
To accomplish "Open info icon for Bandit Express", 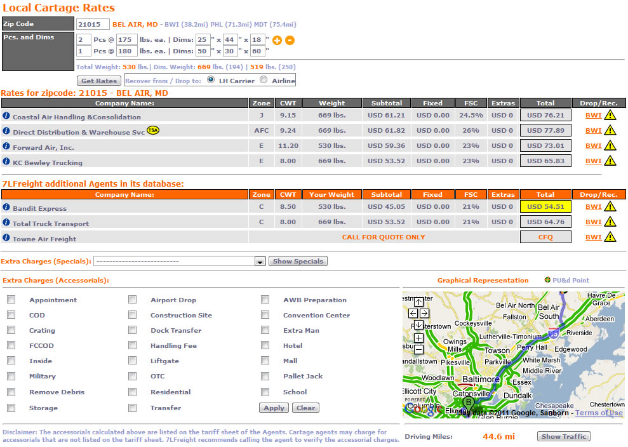I will coord(6,207).
